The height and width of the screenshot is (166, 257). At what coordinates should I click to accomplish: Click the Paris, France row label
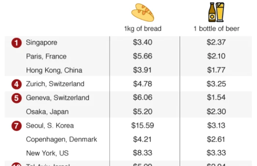[x=46, y=56]
